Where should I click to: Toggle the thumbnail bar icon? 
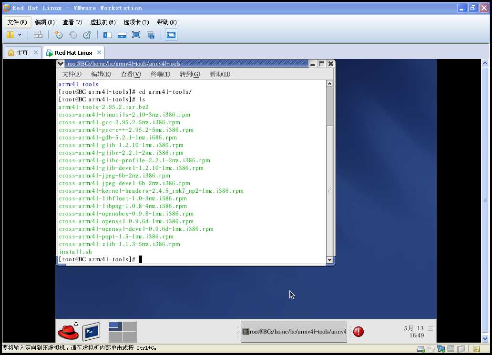(122, 35)
